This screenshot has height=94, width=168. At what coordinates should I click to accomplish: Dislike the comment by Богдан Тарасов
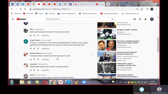[x=34, y=49]
